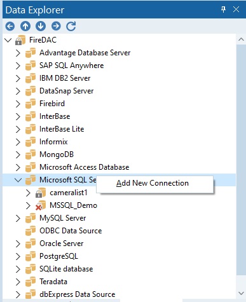Image resolution: width=246 pixels, height=302 pixels.
Task: Click the dbExpress Data Source icon
Action: (31, 294)
